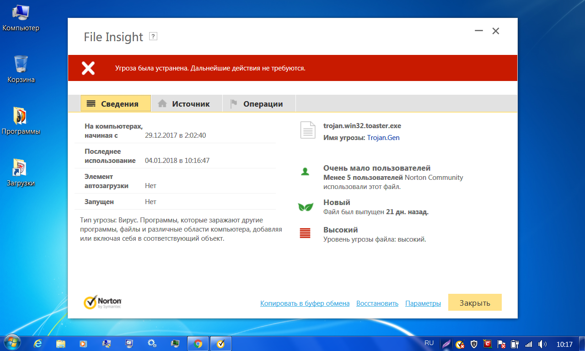Click the Очень мало пользователей heading
This screenshot has width=585, height=351.
[x=377, y=168]
